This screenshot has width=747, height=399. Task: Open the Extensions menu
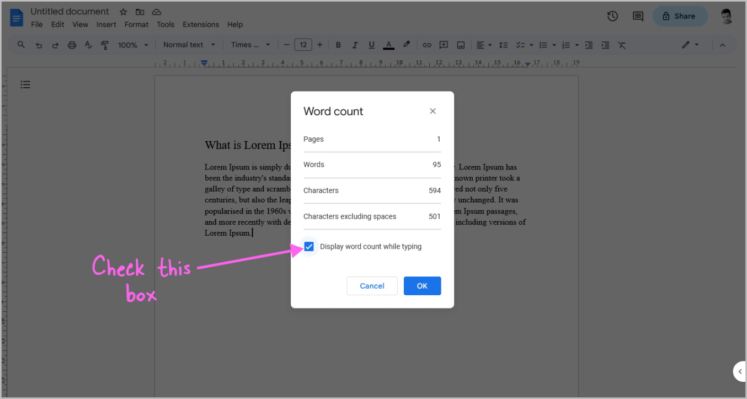pos(201,24)
